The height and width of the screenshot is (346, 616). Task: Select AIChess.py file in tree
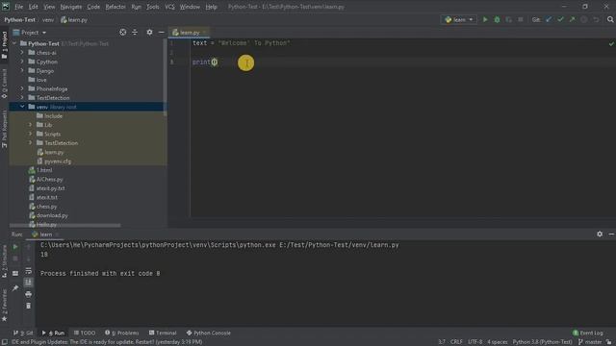49,180
